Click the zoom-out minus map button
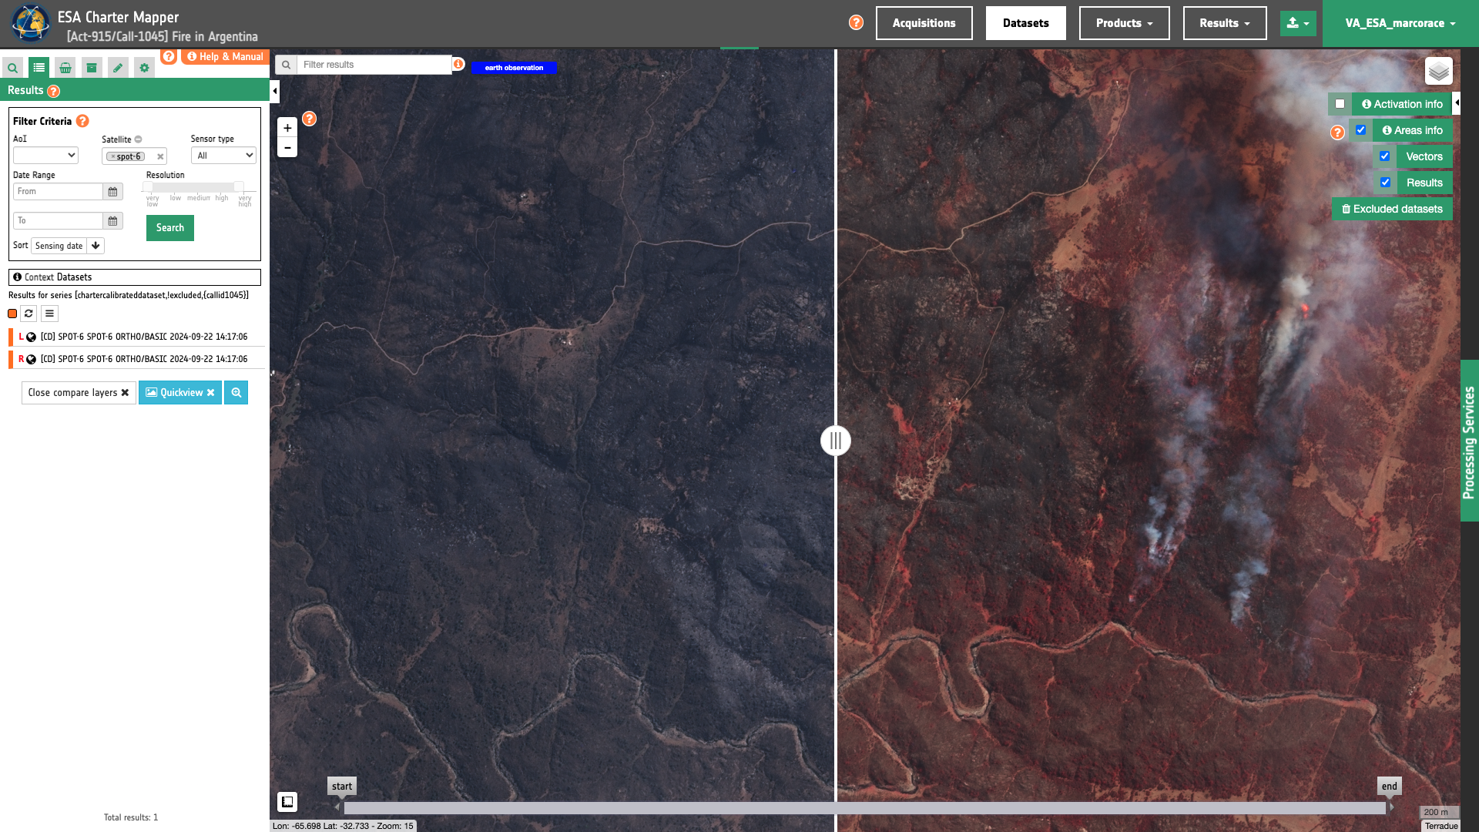1479x832 pixels. point(287,148)
